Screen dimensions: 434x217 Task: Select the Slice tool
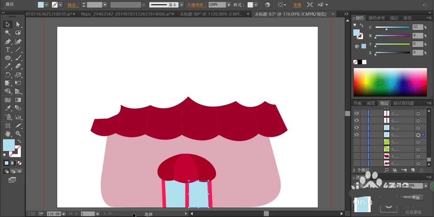(18, 126)
